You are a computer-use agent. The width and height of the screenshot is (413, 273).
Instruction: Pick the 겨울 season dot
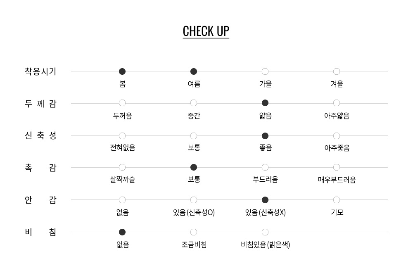tap(337, 71)
